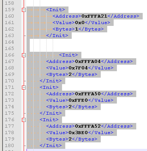Viewport: 147px width, 151px height.
Task: Click the opening Init tag on line 176
Action: 49,120
